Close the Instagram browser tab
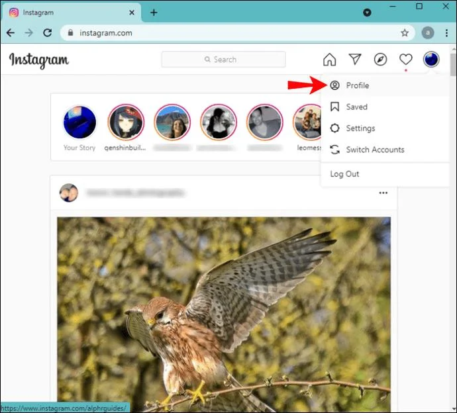The height and width of the screenshot is (413, 457). [132, 13]
